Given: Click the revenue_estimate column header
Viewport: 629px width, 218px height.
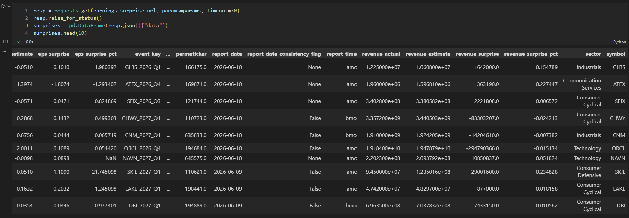Looking at the screenshot, I should pos(428,54).
